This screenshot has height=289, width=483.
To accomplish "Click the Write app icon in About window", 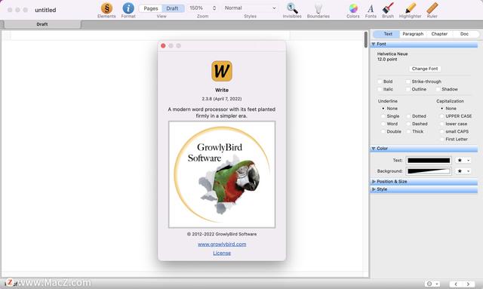I will [222, 71].
